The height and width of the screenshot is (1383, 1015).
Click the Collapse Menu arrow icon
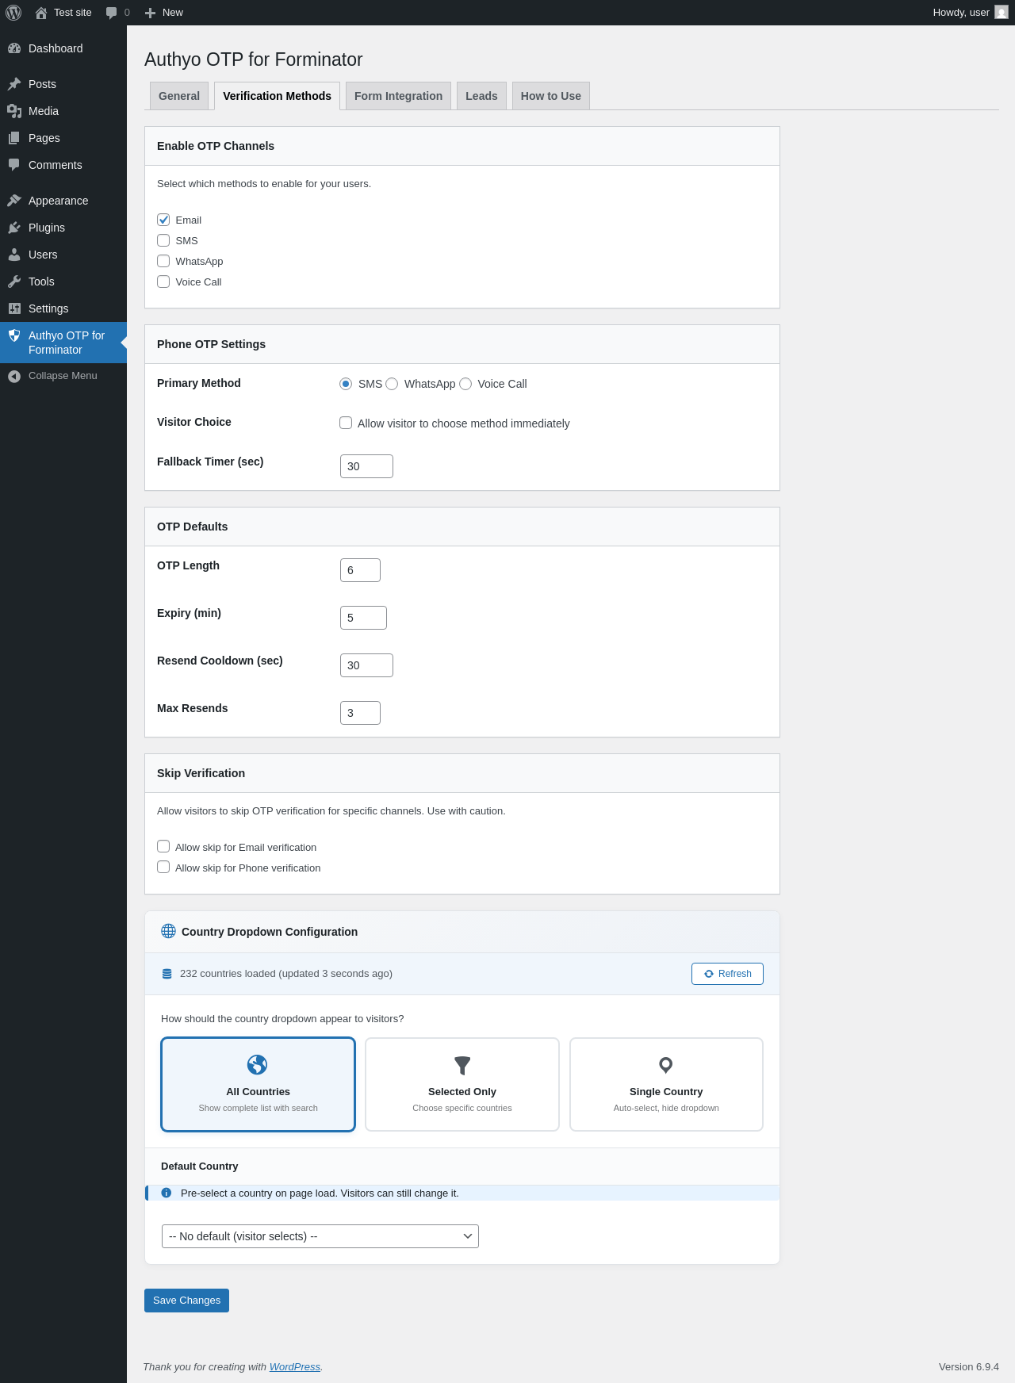click(x=14, y=376)
